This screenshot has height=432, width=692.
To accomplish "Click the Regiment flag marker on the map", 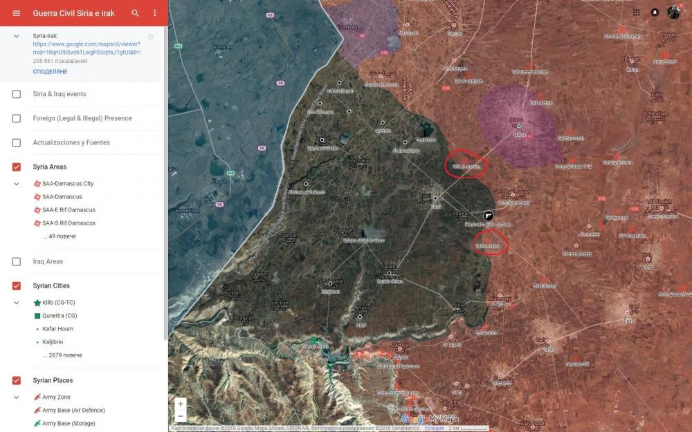I will tap(488, 216).
